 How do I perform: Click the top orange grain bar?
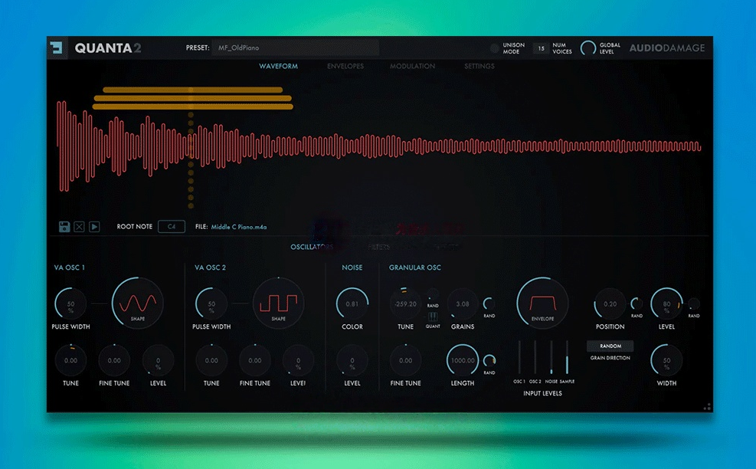(x=192, y=90)
